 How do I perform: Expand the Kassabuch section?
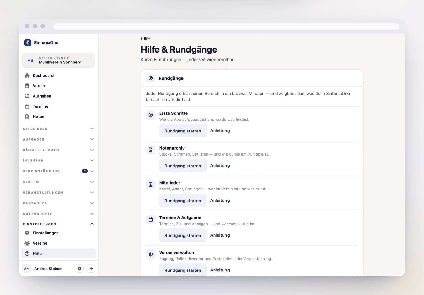coord(58,203)
